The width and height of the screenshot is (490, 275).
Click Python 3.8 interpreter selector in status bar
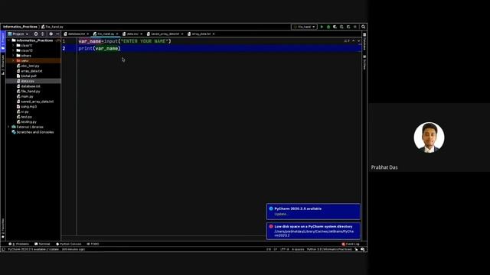329,249
